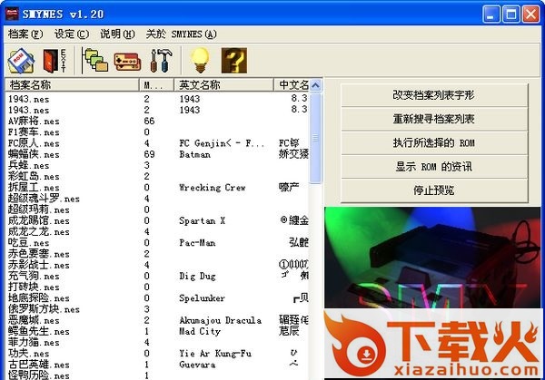Click the FC Genjin English name cell
The height and width of the screenshot is (380, 545).
[222, 143]
